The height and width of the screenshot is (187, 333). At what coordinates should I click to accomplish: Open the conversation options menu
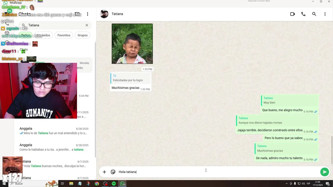tap(325, 14)
